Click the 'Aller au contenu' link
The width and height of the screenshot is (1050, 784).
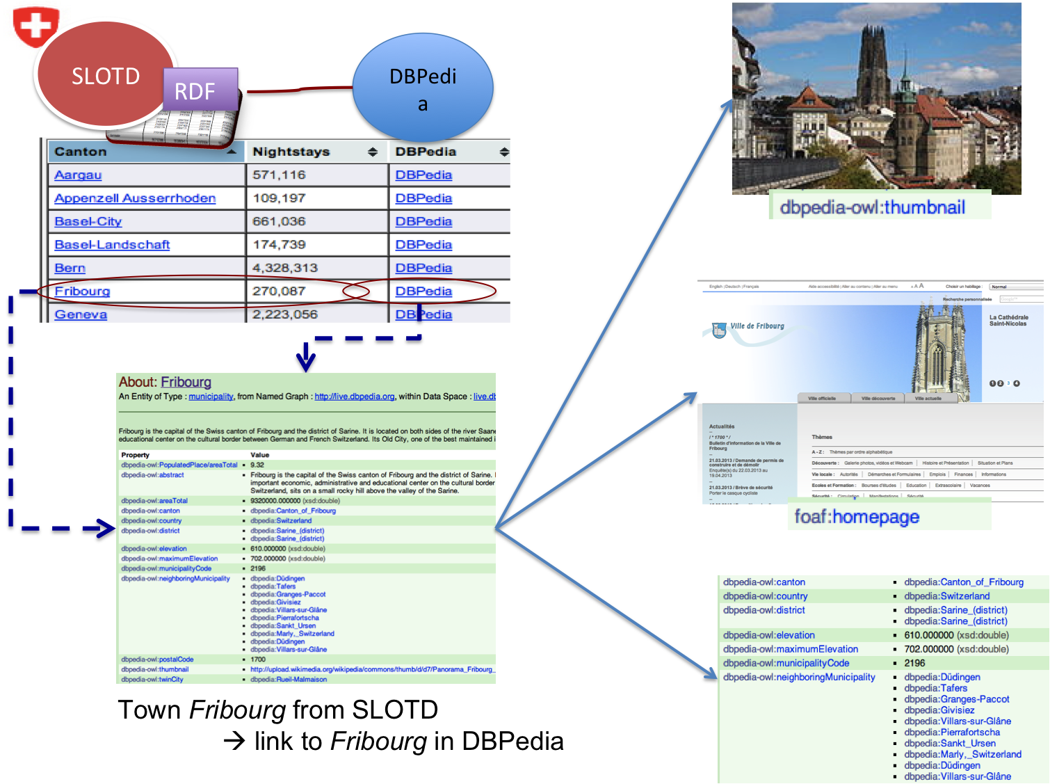(857, 287)
